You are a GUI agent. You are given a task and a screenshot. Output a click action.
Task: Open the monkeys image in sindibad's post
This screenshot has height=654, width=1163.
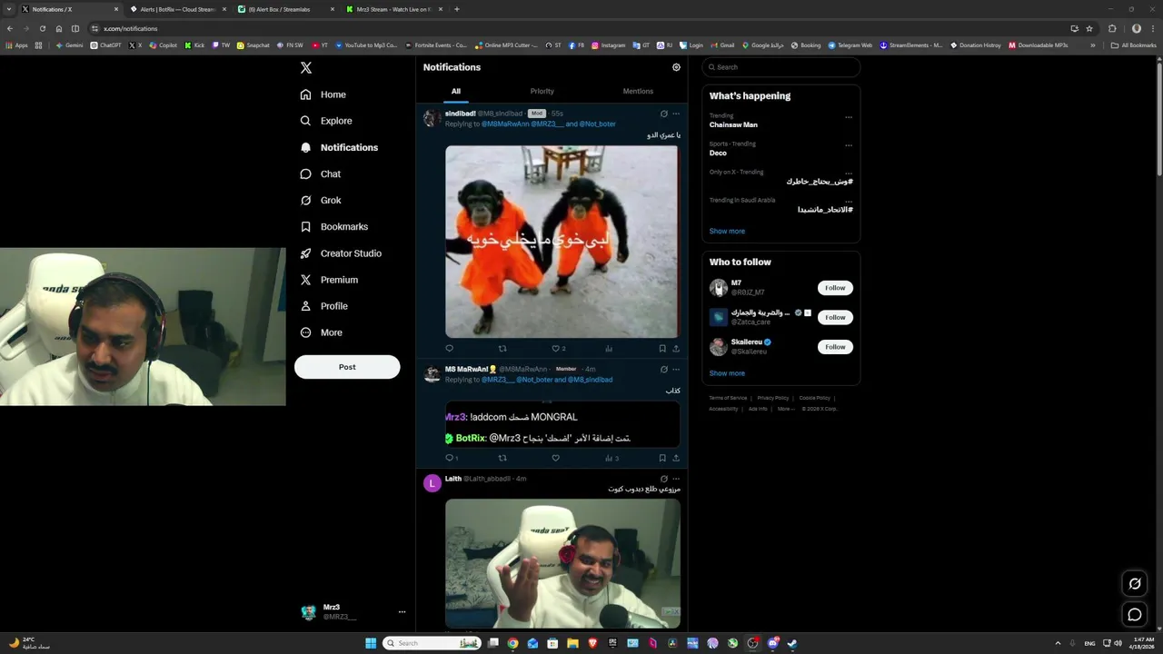click(562, 242)
